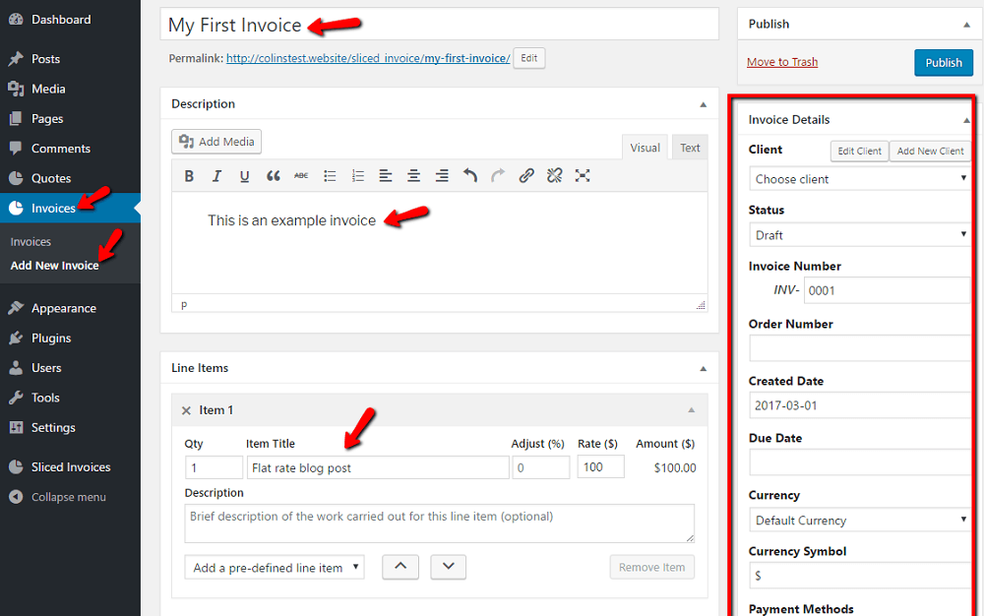
Task: Enter distraction-free fullscreen writing mode
Action: point(583,175)
